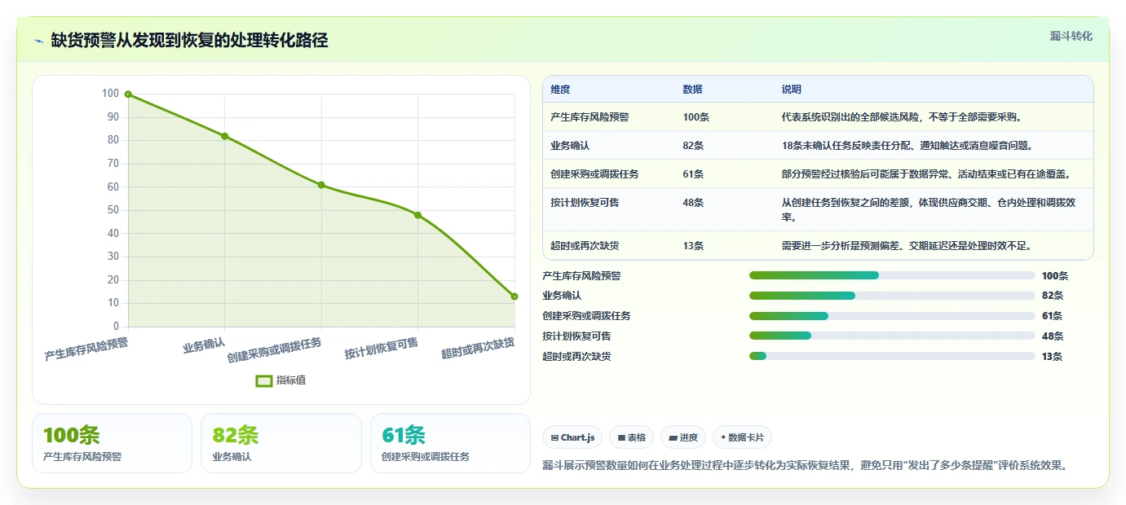Screen dimensions: 1126x505
Task: Click the 产生库存风险预警 progress bar
Action: 892,275
